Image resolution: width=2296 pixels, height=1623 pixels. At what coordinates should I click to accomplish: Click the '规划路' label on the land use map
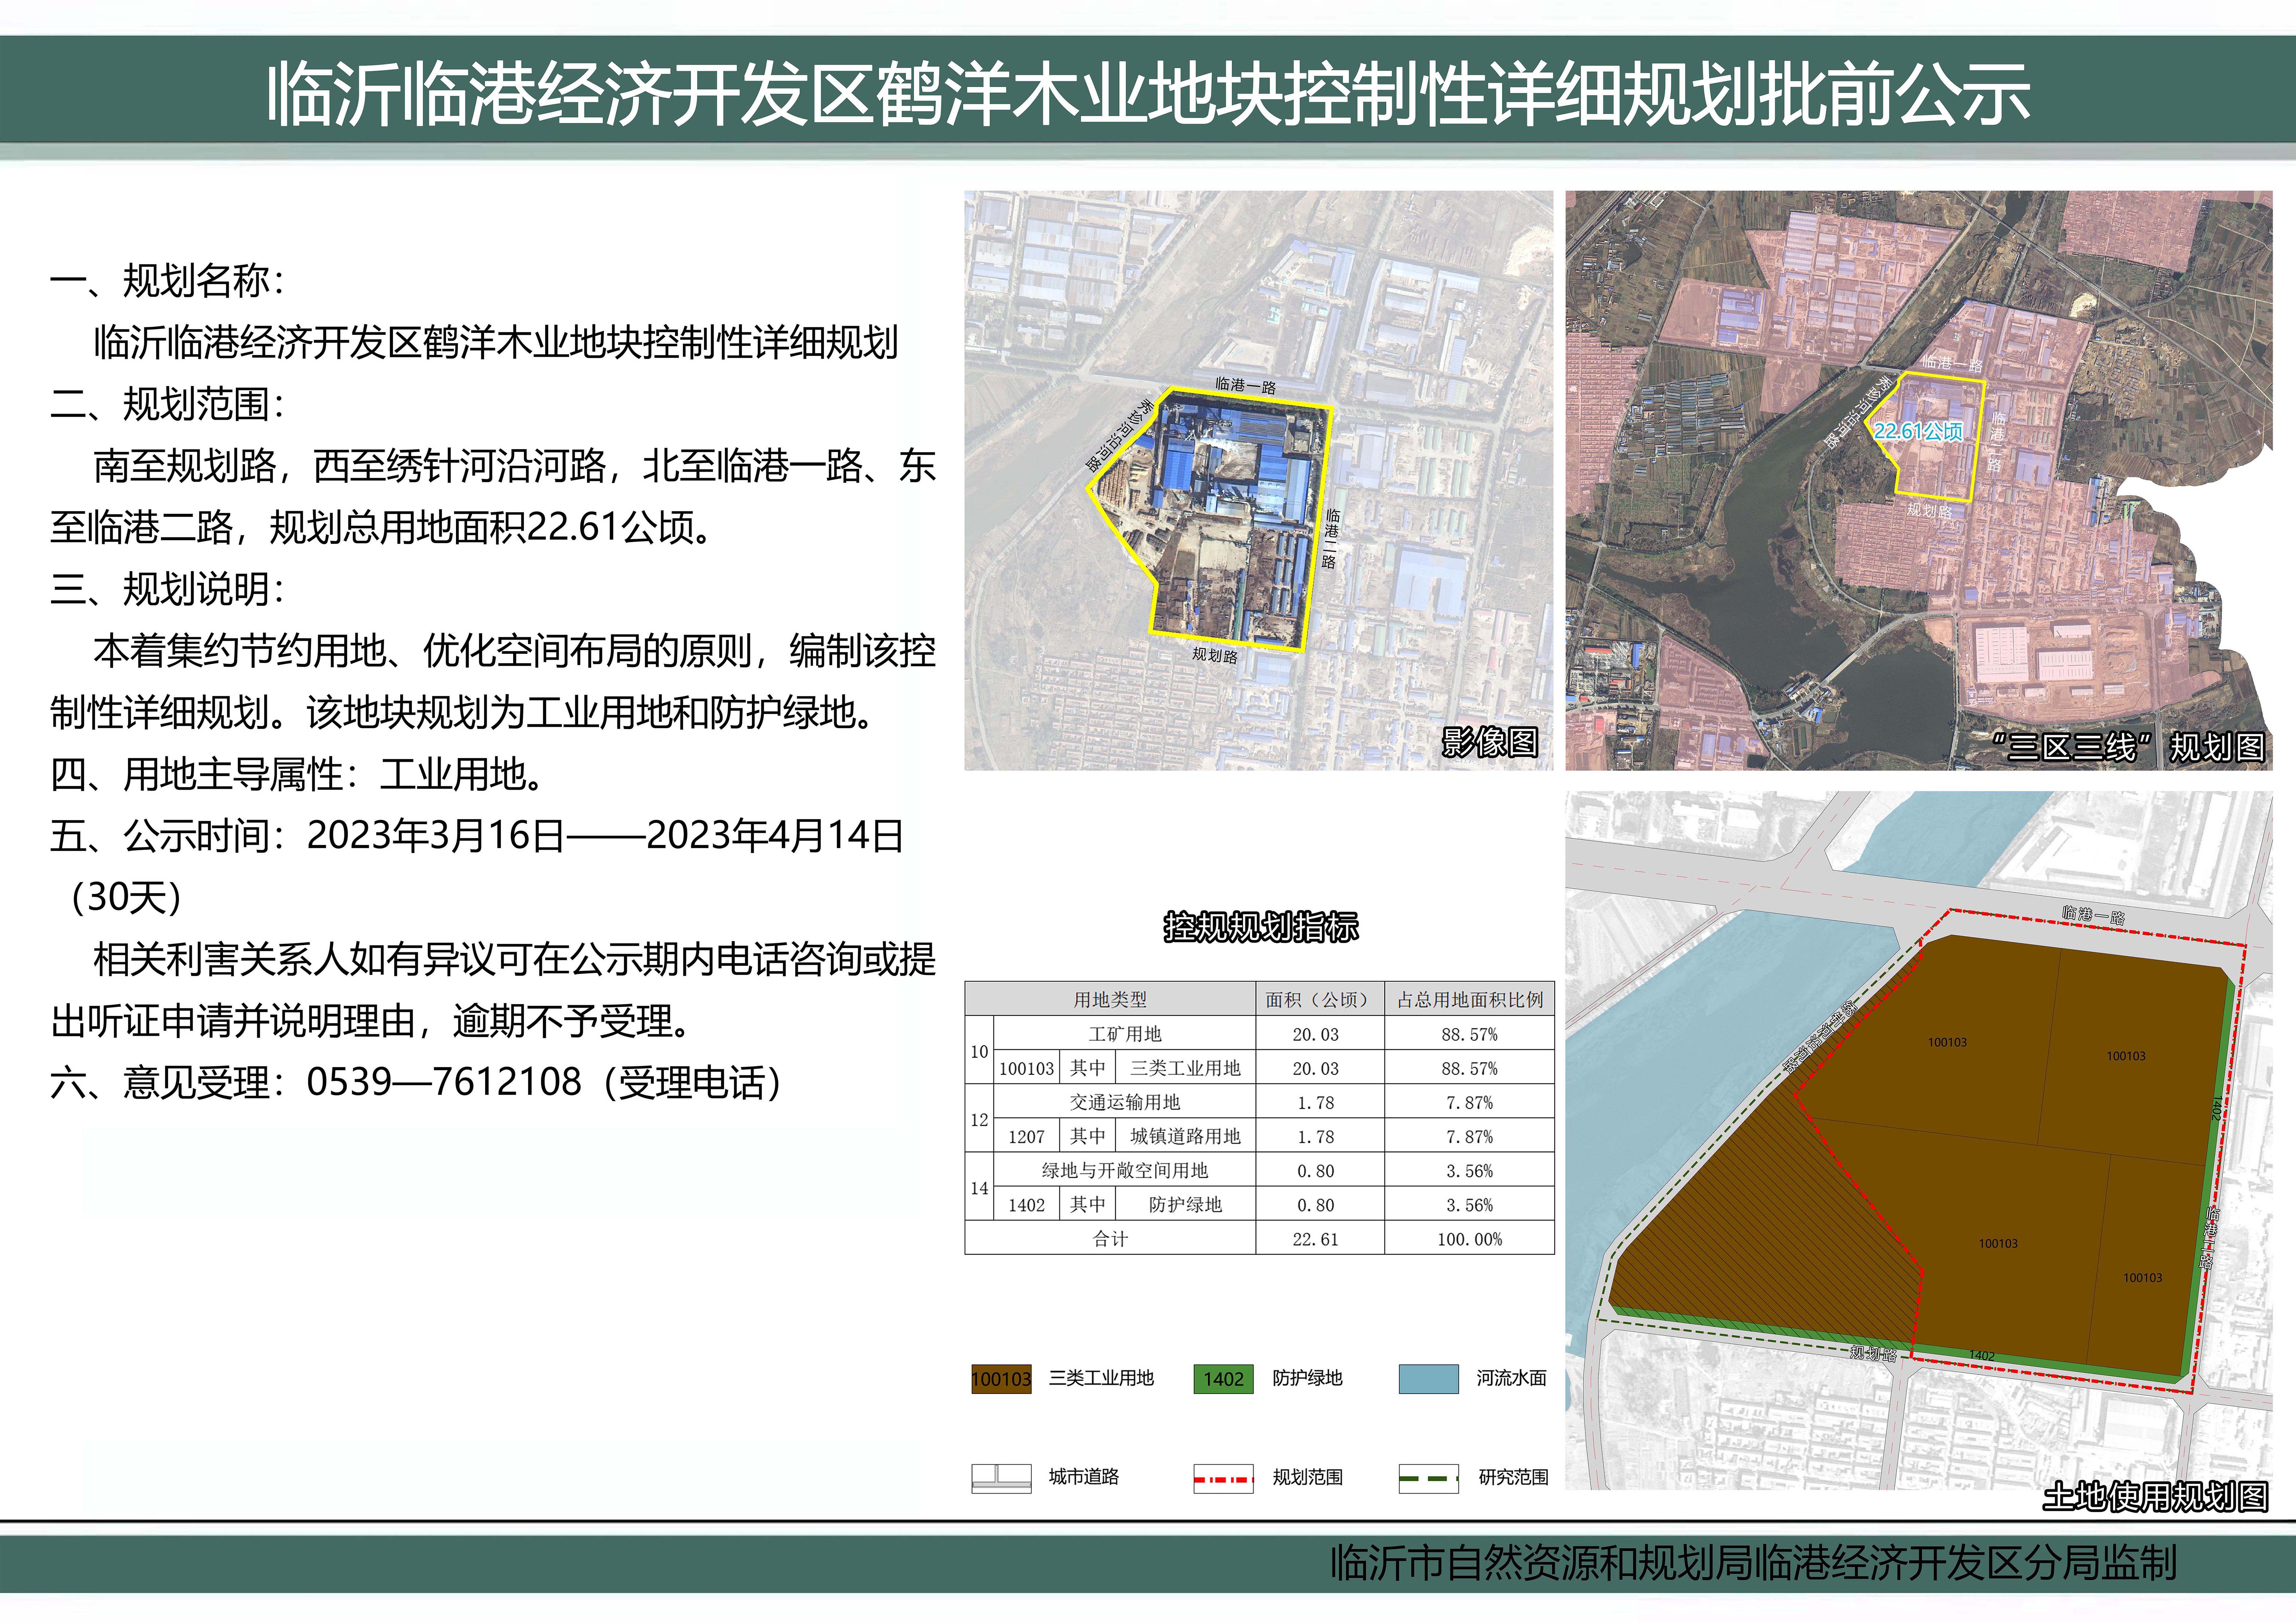tap(1873, 1354)
